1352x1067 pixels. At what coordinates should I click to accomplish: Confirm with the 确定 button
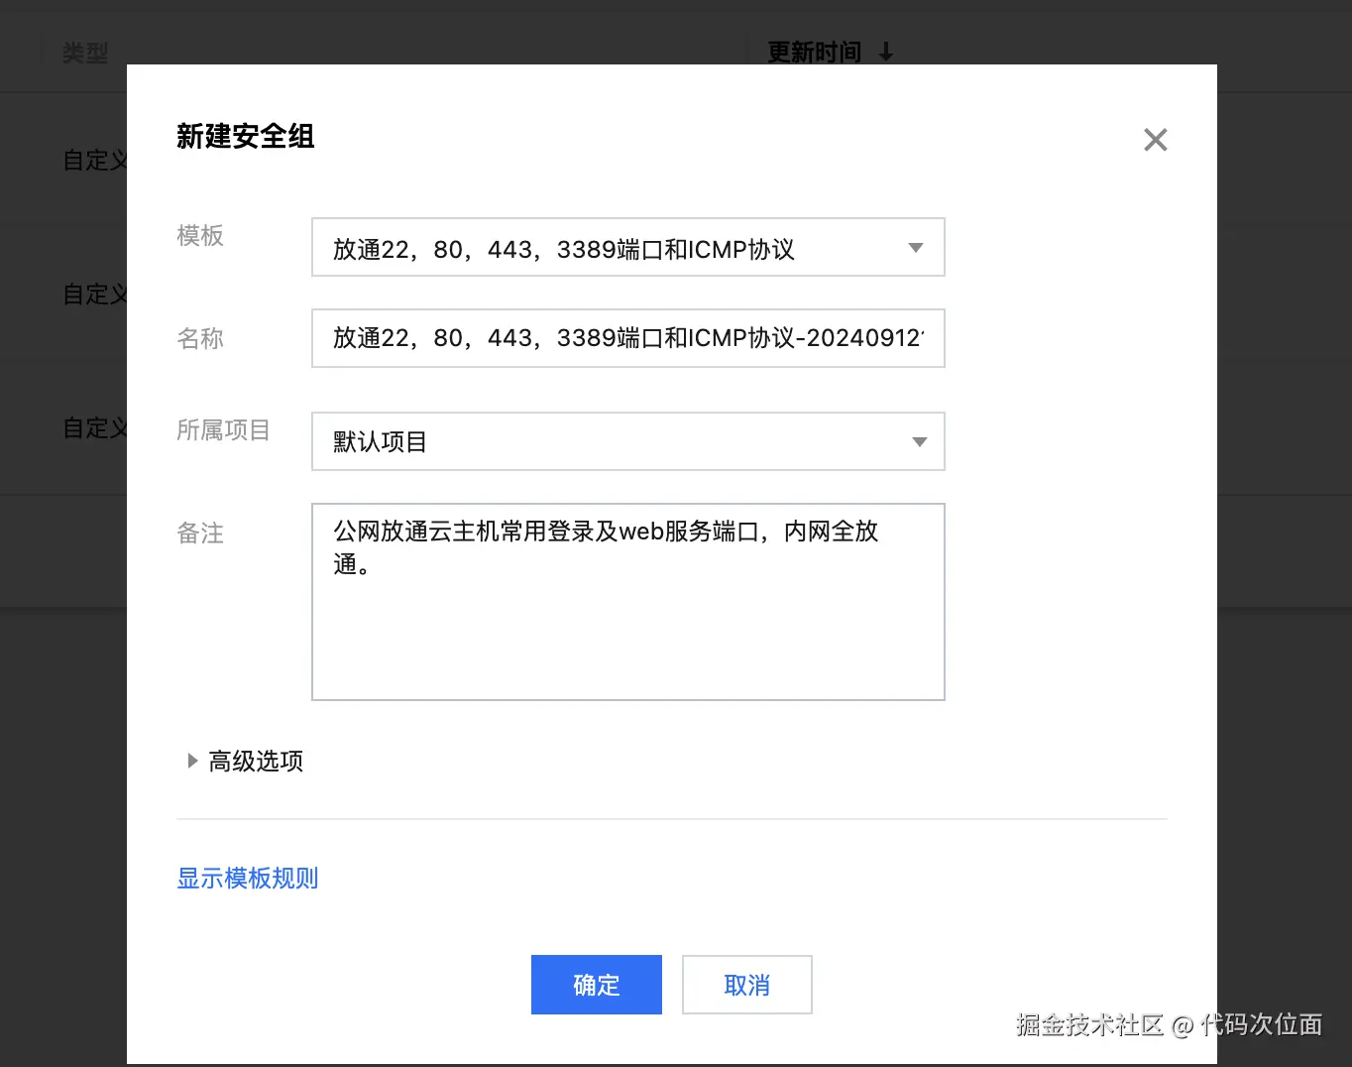596,985
